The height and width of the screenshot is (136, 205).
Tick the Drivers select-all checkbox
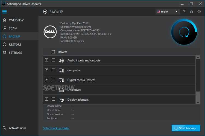click(53, 52)
